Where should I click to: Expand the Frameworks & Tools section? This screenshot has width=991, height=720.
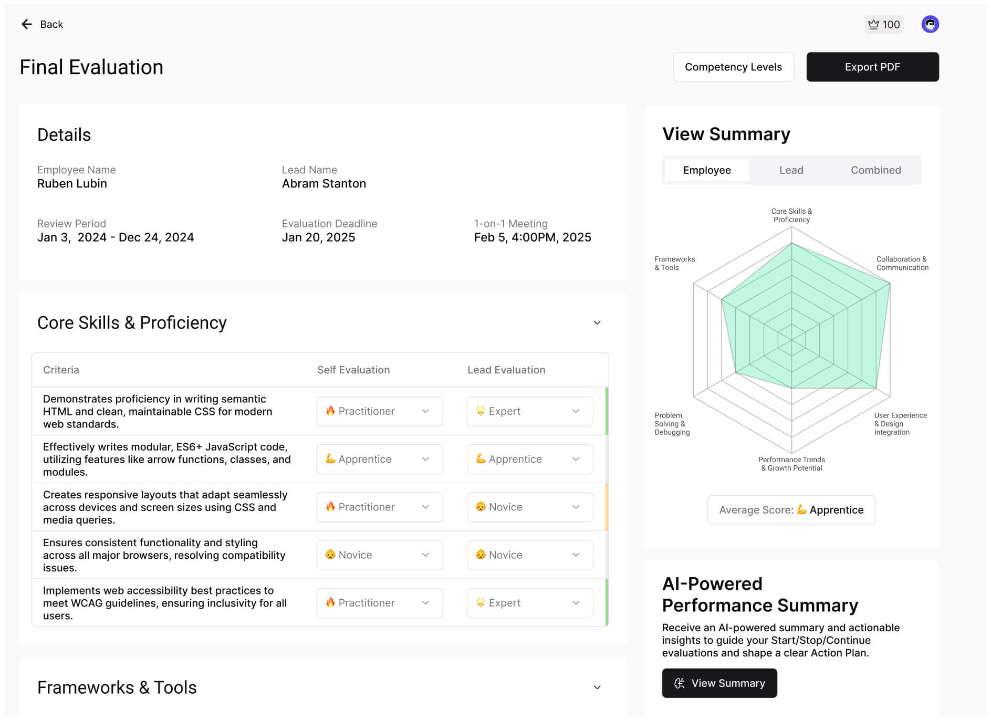point(597,687)
